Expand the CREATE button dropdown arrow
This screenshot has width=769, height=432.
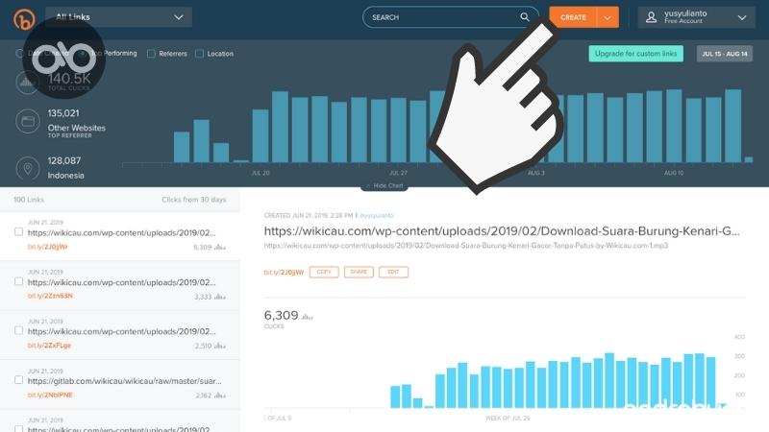pos(608,17)
